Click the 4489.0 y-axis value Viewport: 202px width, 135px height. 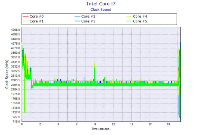click(15, 39)
